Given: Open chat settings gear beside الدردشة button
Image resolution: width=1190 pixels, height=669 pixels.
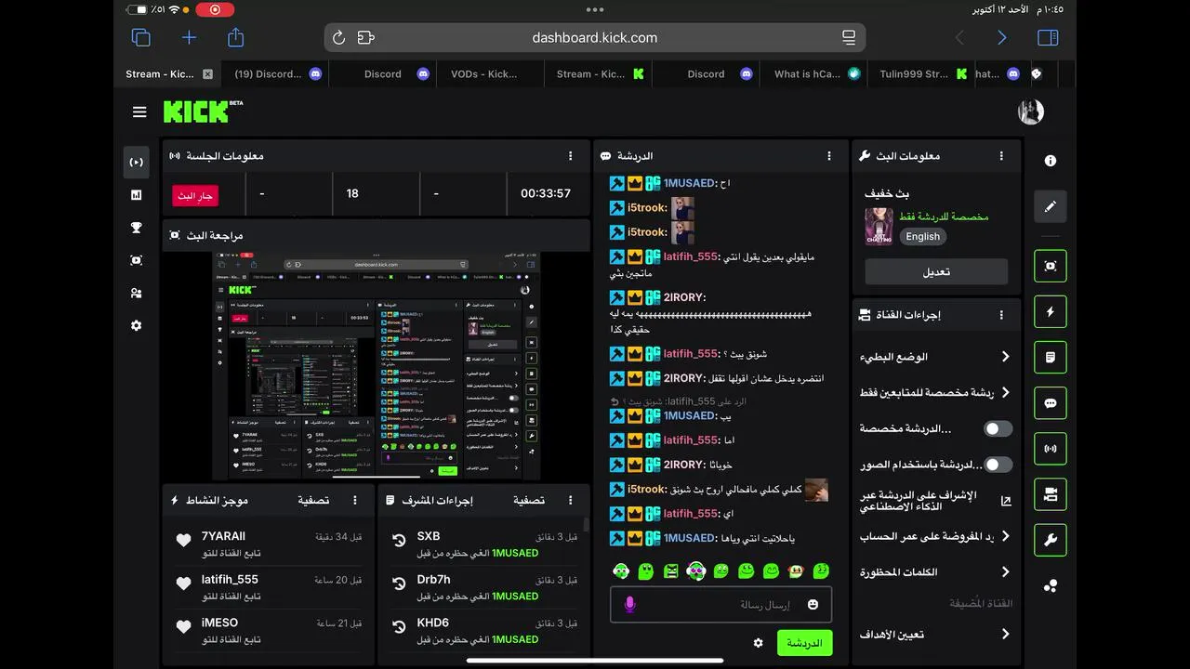Looking at the screenshot, I should (x=759, y=643).
